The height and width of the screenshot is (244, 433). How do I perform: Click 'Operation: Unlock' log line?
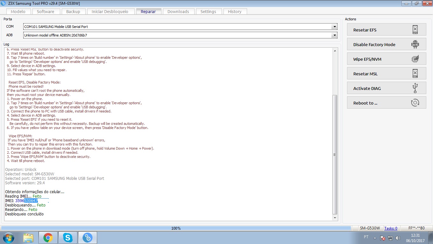tap(21, 169)
